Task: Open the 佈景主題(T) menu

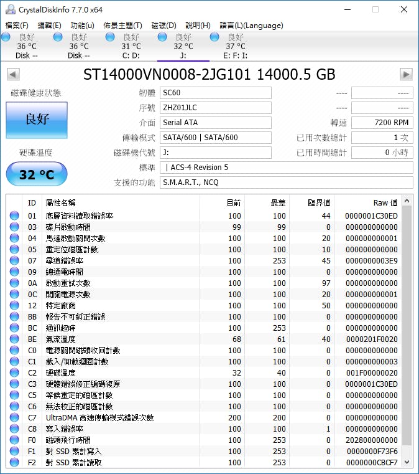Action: coord(122,26)
